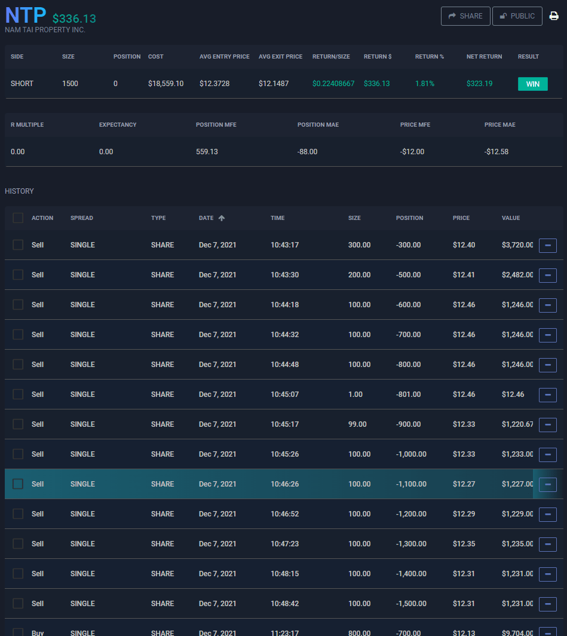Check the 10:44:48 Sell row checkbox

click(18, 364)
